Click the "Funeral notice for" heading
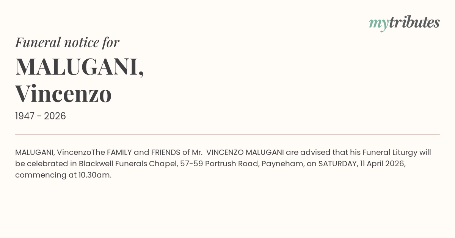 (x=67, y=42)
